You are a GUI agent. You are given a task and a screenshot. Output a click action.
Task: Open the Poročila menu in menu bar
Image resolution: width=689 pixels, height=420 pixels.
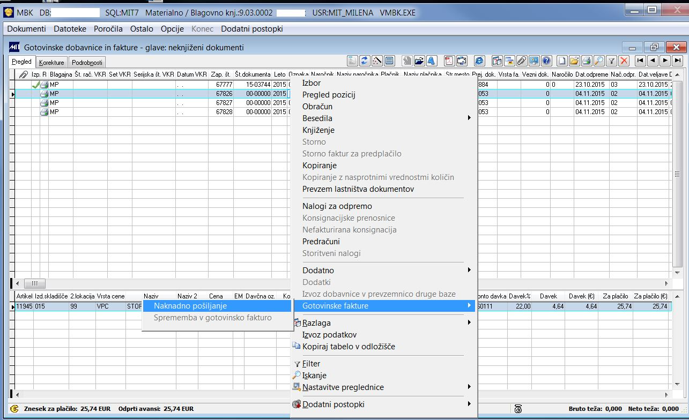108,29
